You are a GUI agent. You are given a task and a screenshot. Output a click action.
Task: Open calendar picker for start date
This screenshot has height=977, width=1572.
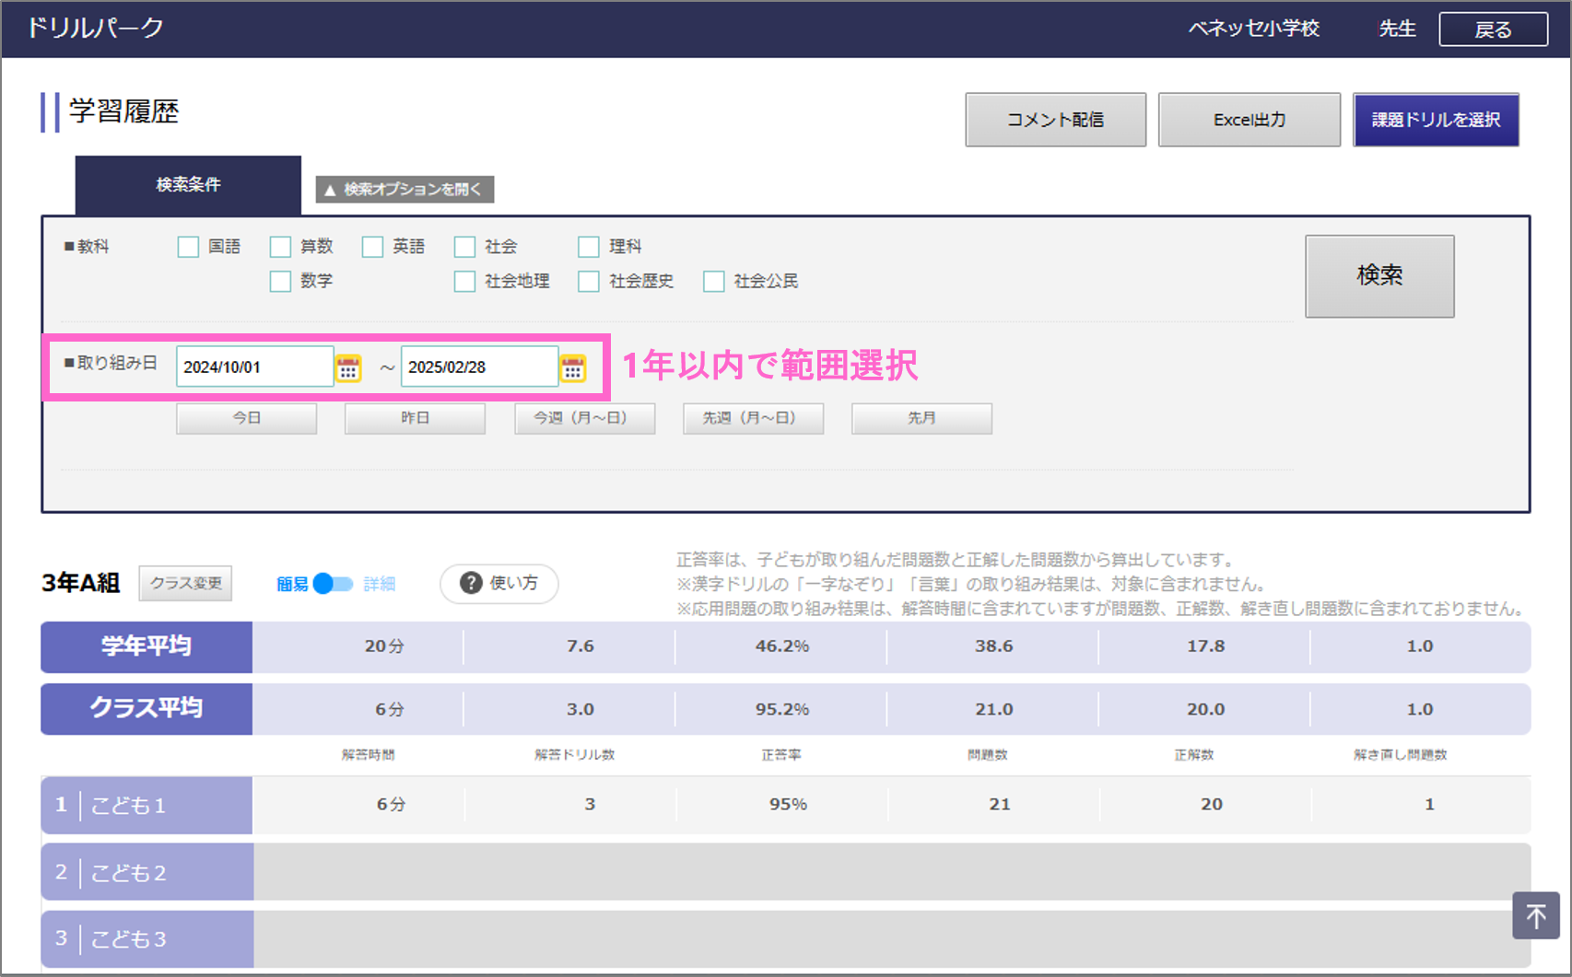coord(348,367)
